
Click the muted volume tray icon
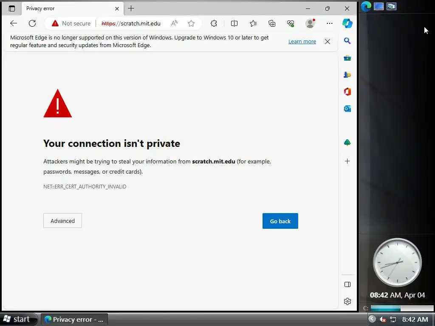pos(383,319)
